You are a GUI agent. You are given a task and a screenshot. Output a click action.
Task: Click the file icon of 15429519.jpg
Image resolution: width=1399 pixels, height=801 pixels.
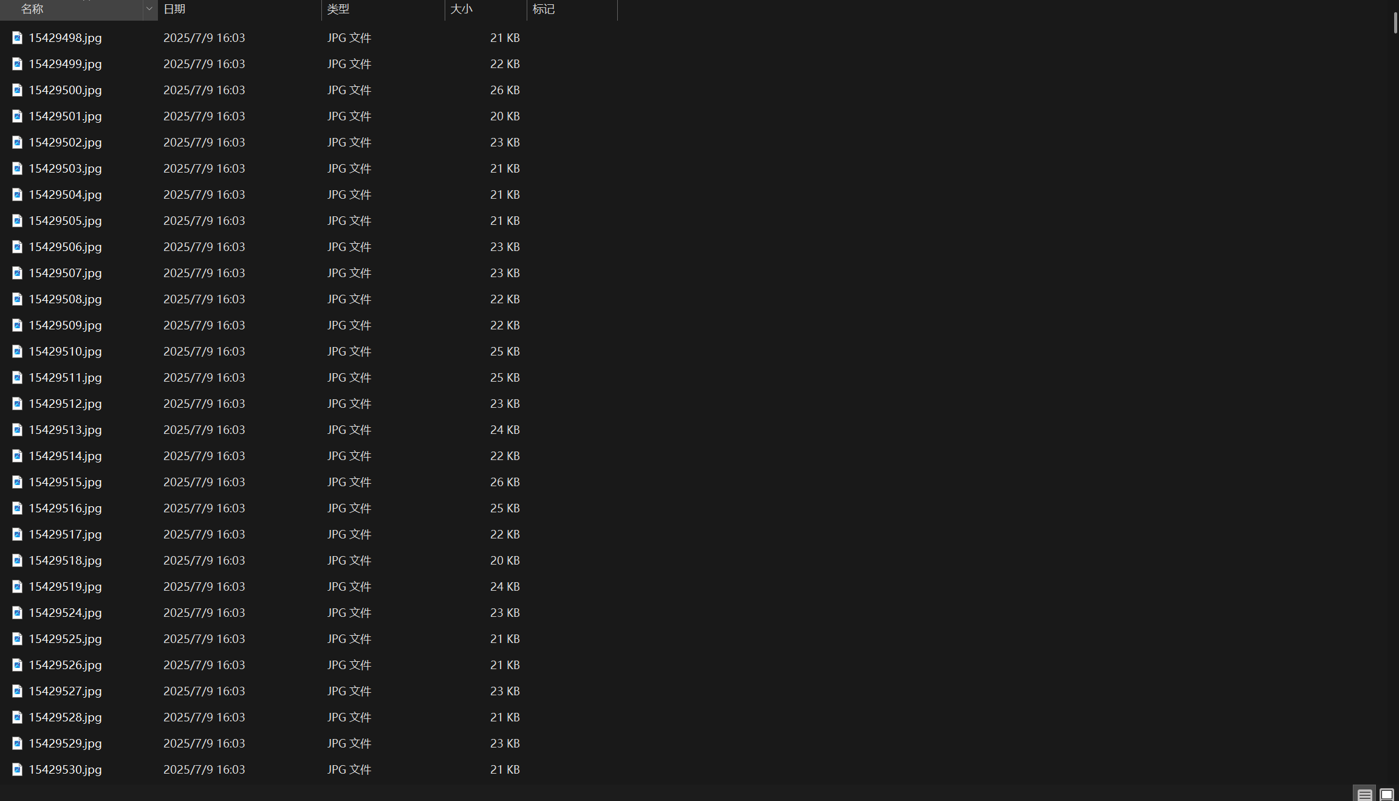coord(18,586)
